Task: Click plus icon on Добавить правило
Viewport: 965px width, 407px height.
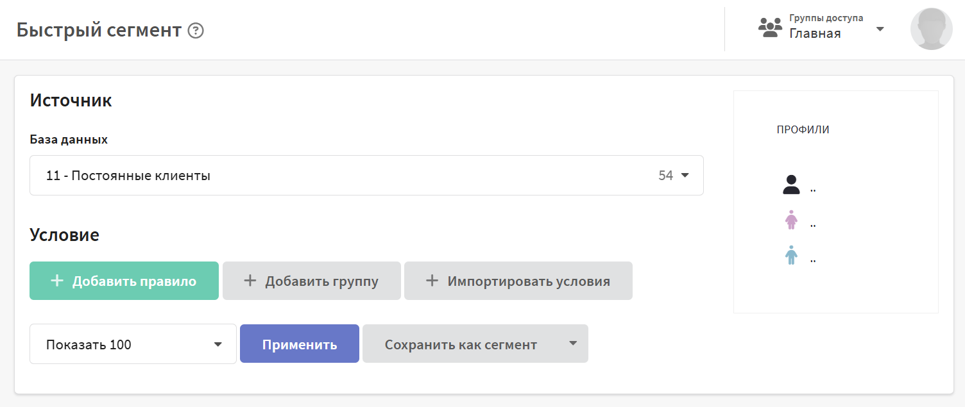Action: click(x=57, y=281)
